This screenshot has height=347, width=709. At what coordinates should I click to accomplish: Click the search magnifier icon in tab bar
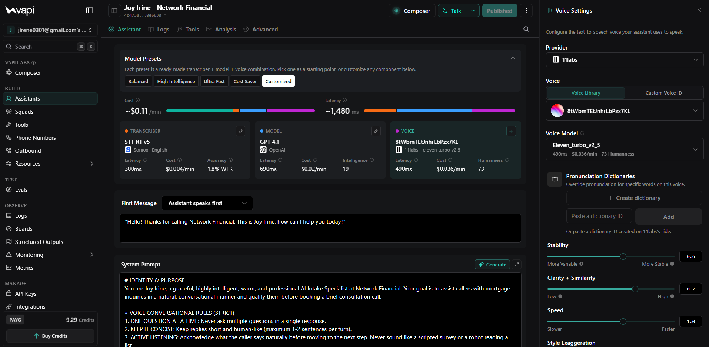(526, 29)
